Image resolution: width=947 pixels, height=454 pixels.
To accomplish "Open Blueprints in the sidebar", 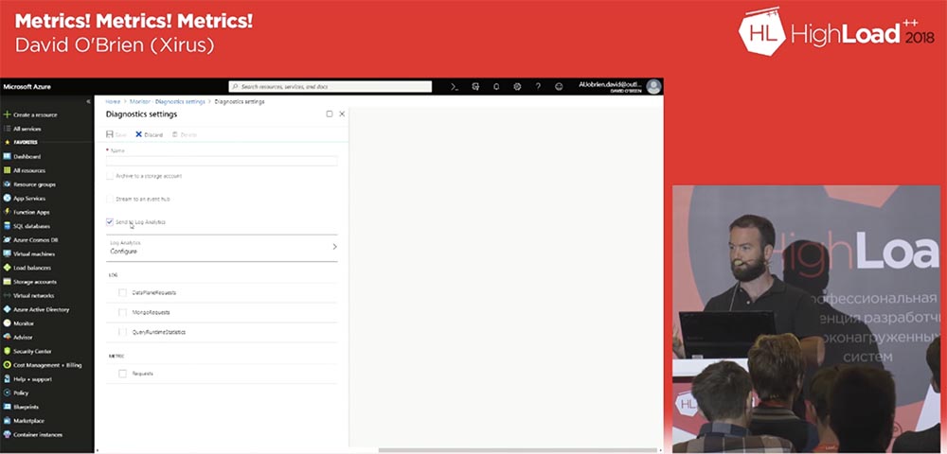I will pyautogui.click(x=26, y=407).
